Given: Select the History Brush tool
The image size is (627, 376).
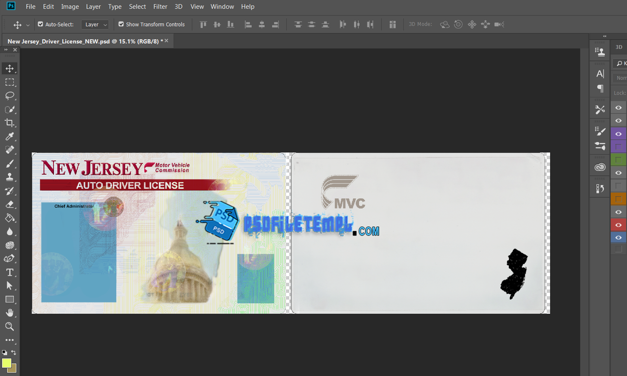Looking at the screenshot, I should [9, 191].
